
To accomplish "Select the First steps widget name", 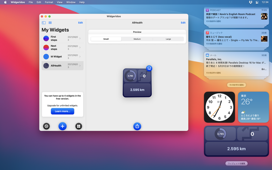I will point(54,38).
